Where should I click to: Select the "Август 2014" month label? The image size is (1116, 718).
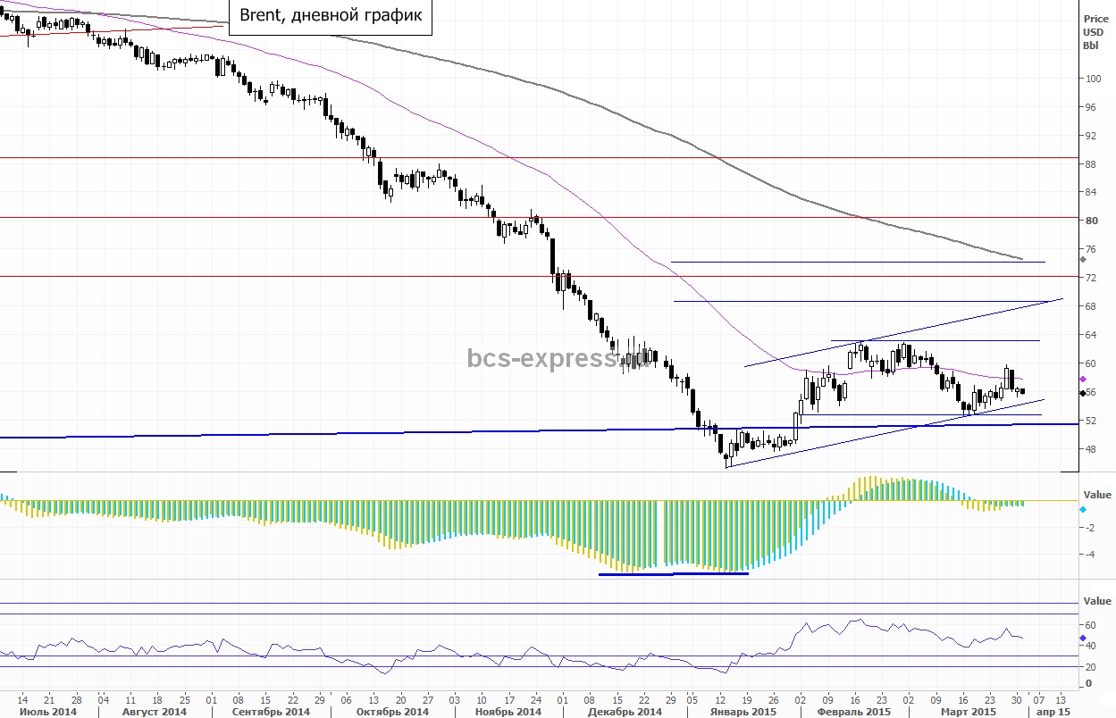pyautogui.click(x=153, y=712)
